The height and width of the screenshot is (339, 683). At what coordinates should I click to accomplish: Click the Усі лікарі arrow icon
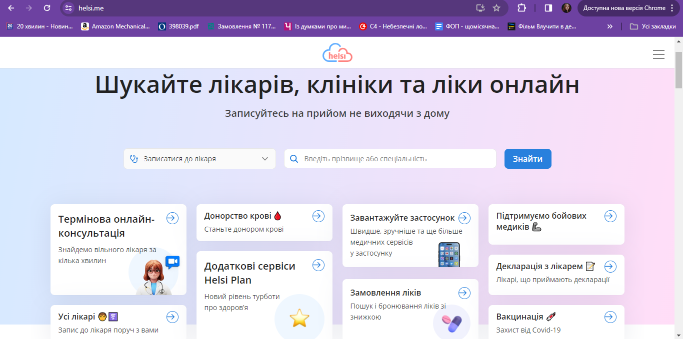[172, 317]
